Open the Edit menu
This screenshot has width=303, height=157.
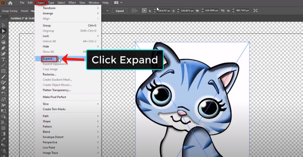click(30, 3)
